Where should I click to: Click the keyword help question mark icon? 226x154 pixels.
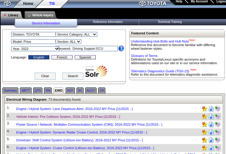(x=121, y=49)
